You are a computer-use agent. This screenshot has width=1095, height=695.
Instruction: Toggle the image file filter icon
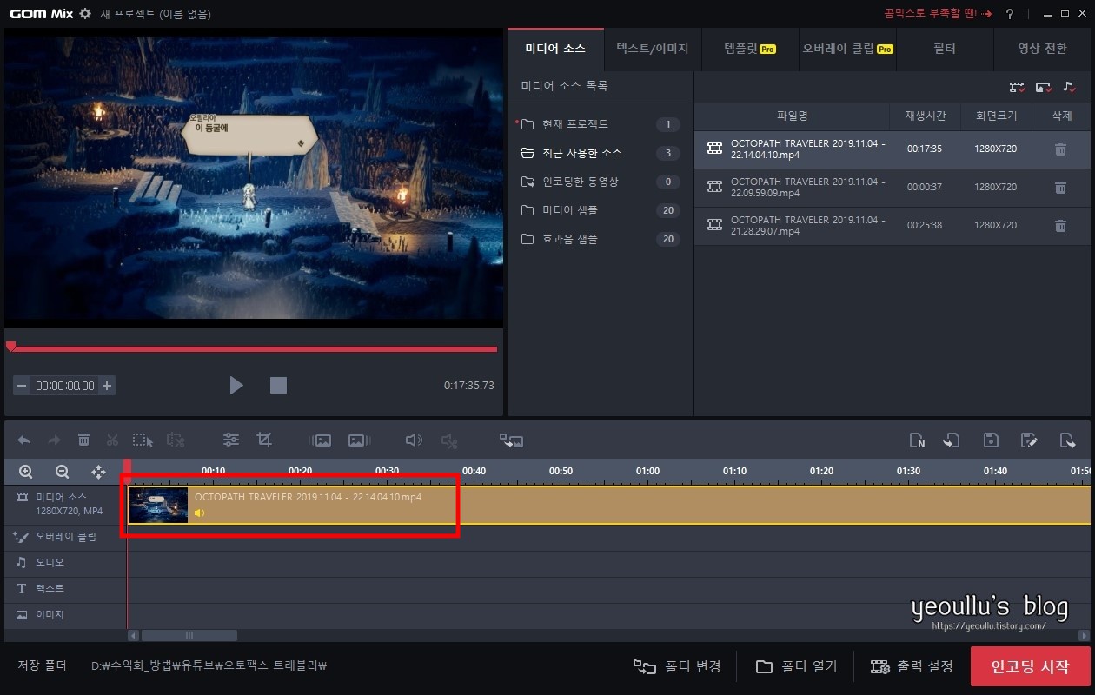(1044, 87)
